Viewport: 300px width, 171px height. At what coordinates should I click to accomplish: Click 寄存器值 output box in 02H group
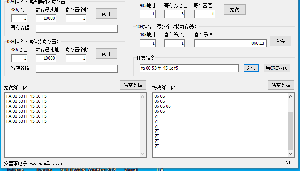tap(76, 29)
